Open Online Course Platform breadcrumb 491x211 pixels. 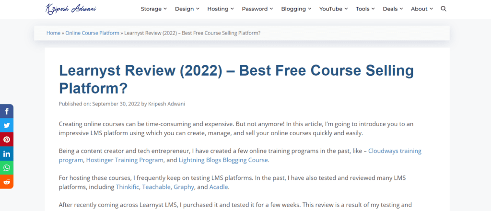(x=92, y=33)
